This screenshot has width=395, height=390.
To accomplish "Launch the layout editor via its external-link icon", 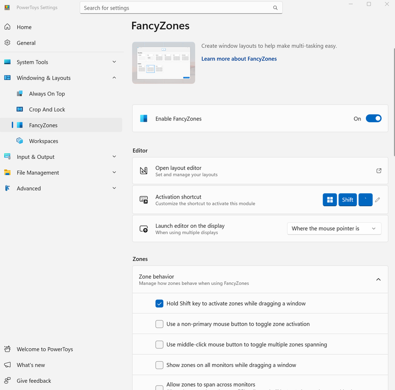I will (379, 170).
